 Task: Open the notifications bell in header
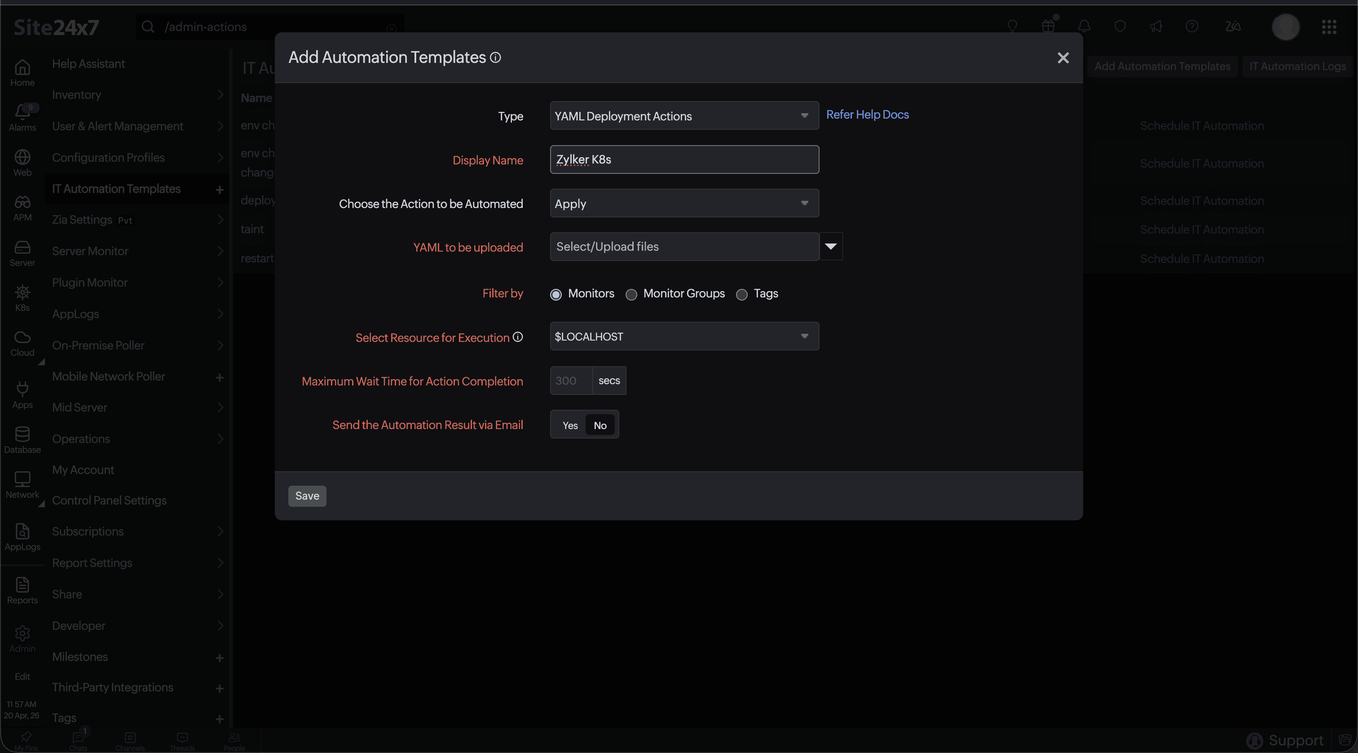coord(1084,26)
